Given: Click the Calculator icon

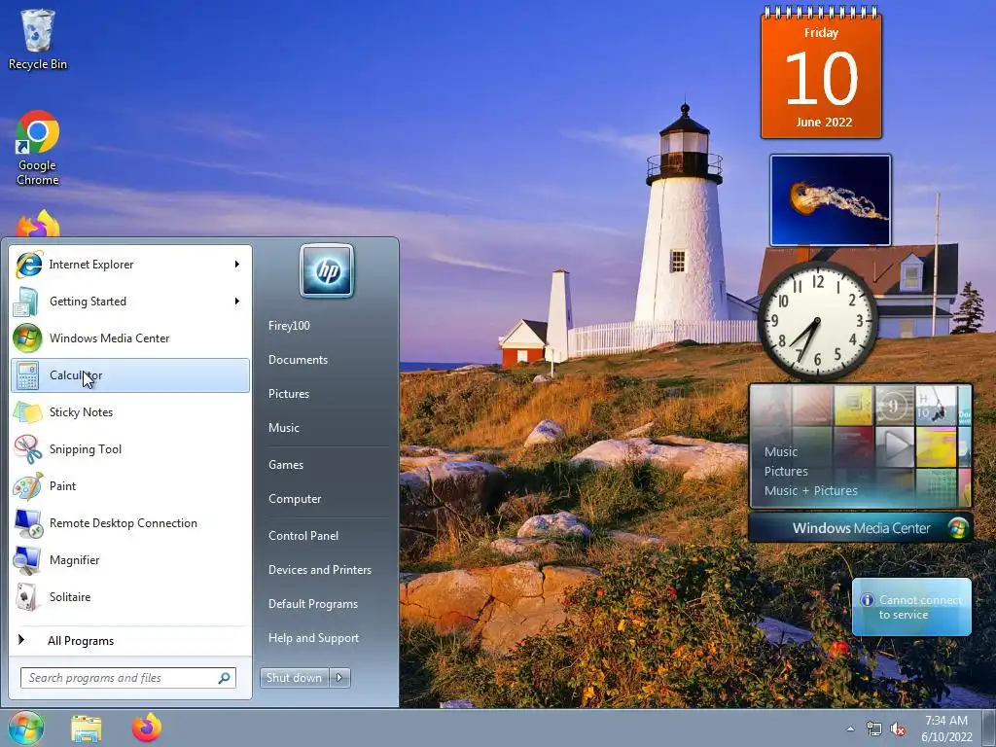Looking at the screenshot, I should [27, 375].
